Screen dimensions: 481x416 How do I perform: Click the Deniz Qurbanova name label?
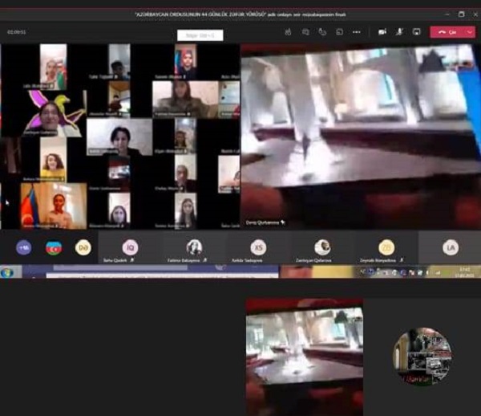[x=262, y=222]
